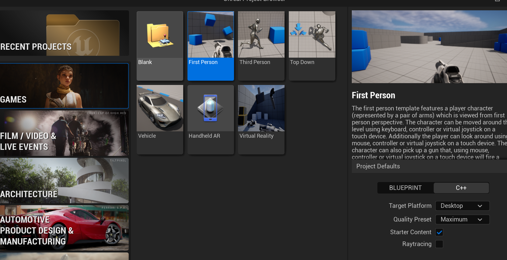
Task: Click the "Raytracing" setting label
Action: [417, 244]
